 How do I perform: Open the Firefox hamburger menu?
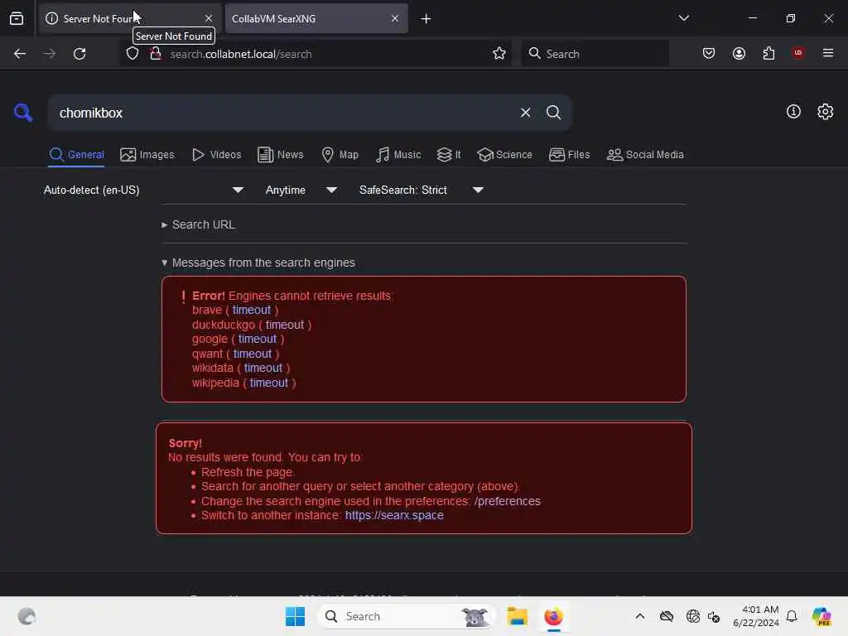click(x=827, y=53)
